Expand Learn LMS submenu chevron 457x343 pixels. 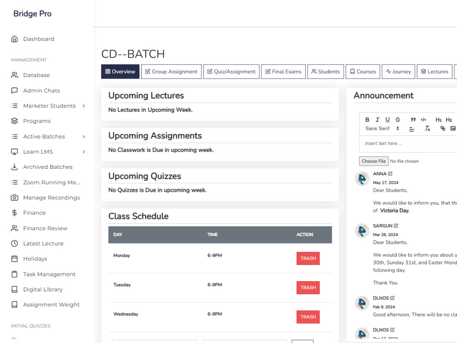pyautogui.click(x=84, y=152)
